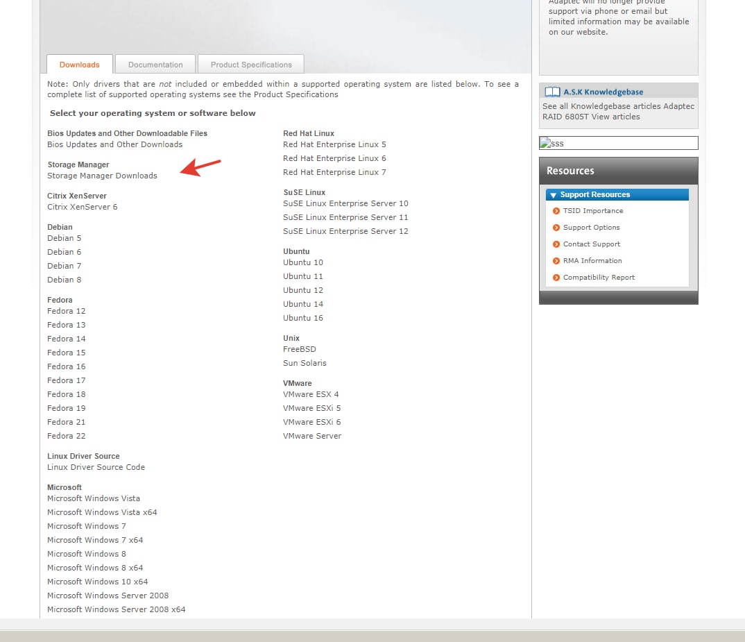Choose Microsoft Windows Server 2008 x64
Screen dimensions: 745x642
116,609
